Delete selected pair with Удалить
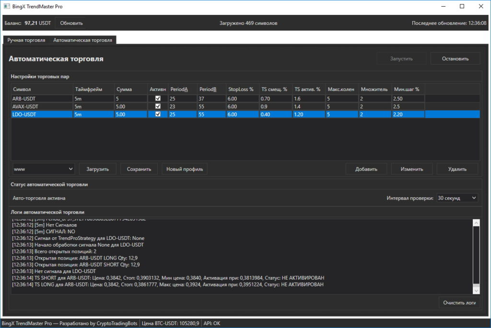The image size is (491, 328). [x=456, y=169]
